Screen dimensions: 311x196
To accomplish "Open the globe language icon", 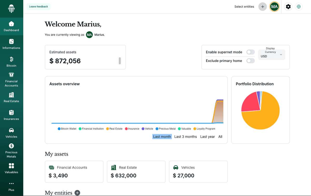I will 299,6.
